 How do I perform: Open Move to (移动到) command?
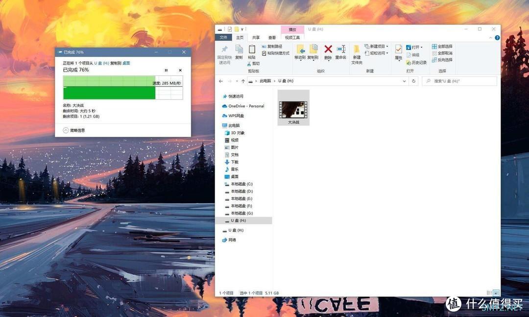click(300, 52)
